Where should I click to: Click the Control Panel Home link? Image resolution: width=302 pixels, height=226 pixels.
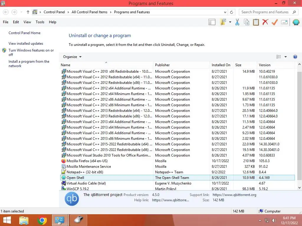coord(24,33)
